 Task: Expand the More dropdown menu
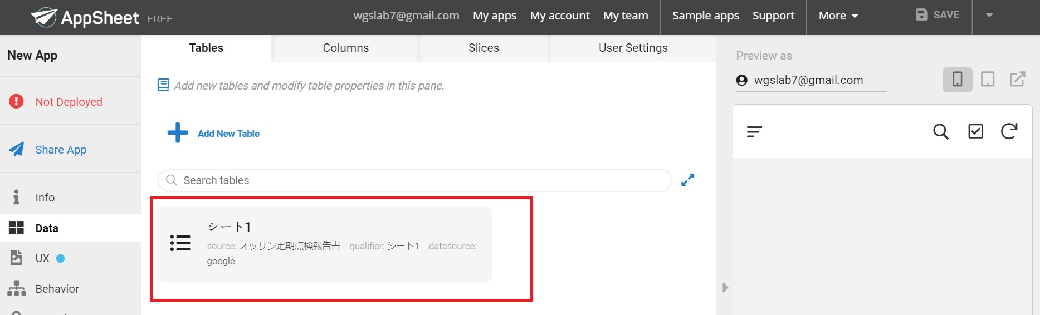click(838, 16)
